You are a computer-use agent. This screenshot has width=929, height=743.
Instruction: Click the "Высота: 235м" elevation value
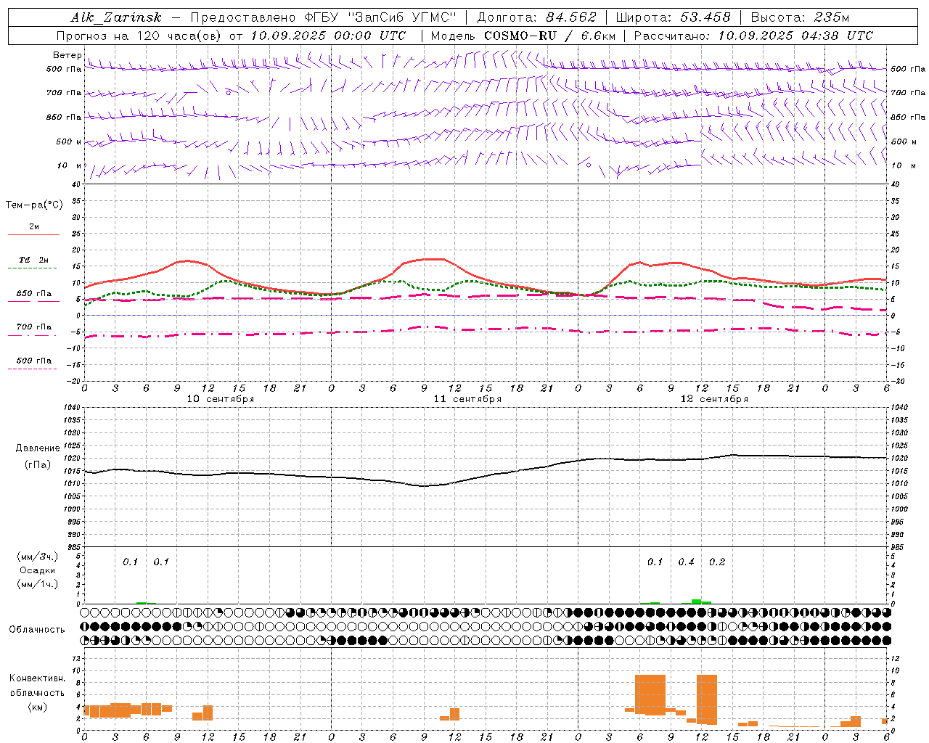tap(800, 17)
